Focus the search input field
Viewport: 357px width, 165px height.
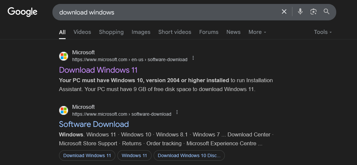pyautogui.click(x=165, y=12)
